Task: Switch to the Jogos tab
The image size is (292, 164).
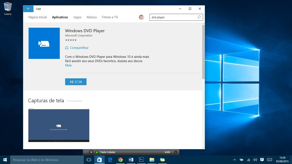Action: pyautogui.click(x=77, y=17)
